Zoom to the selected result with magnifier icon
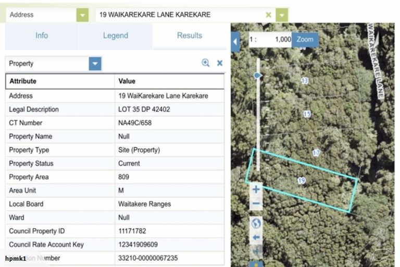Image resolution: width=400 pixels, height=267 pixels. 206,63
